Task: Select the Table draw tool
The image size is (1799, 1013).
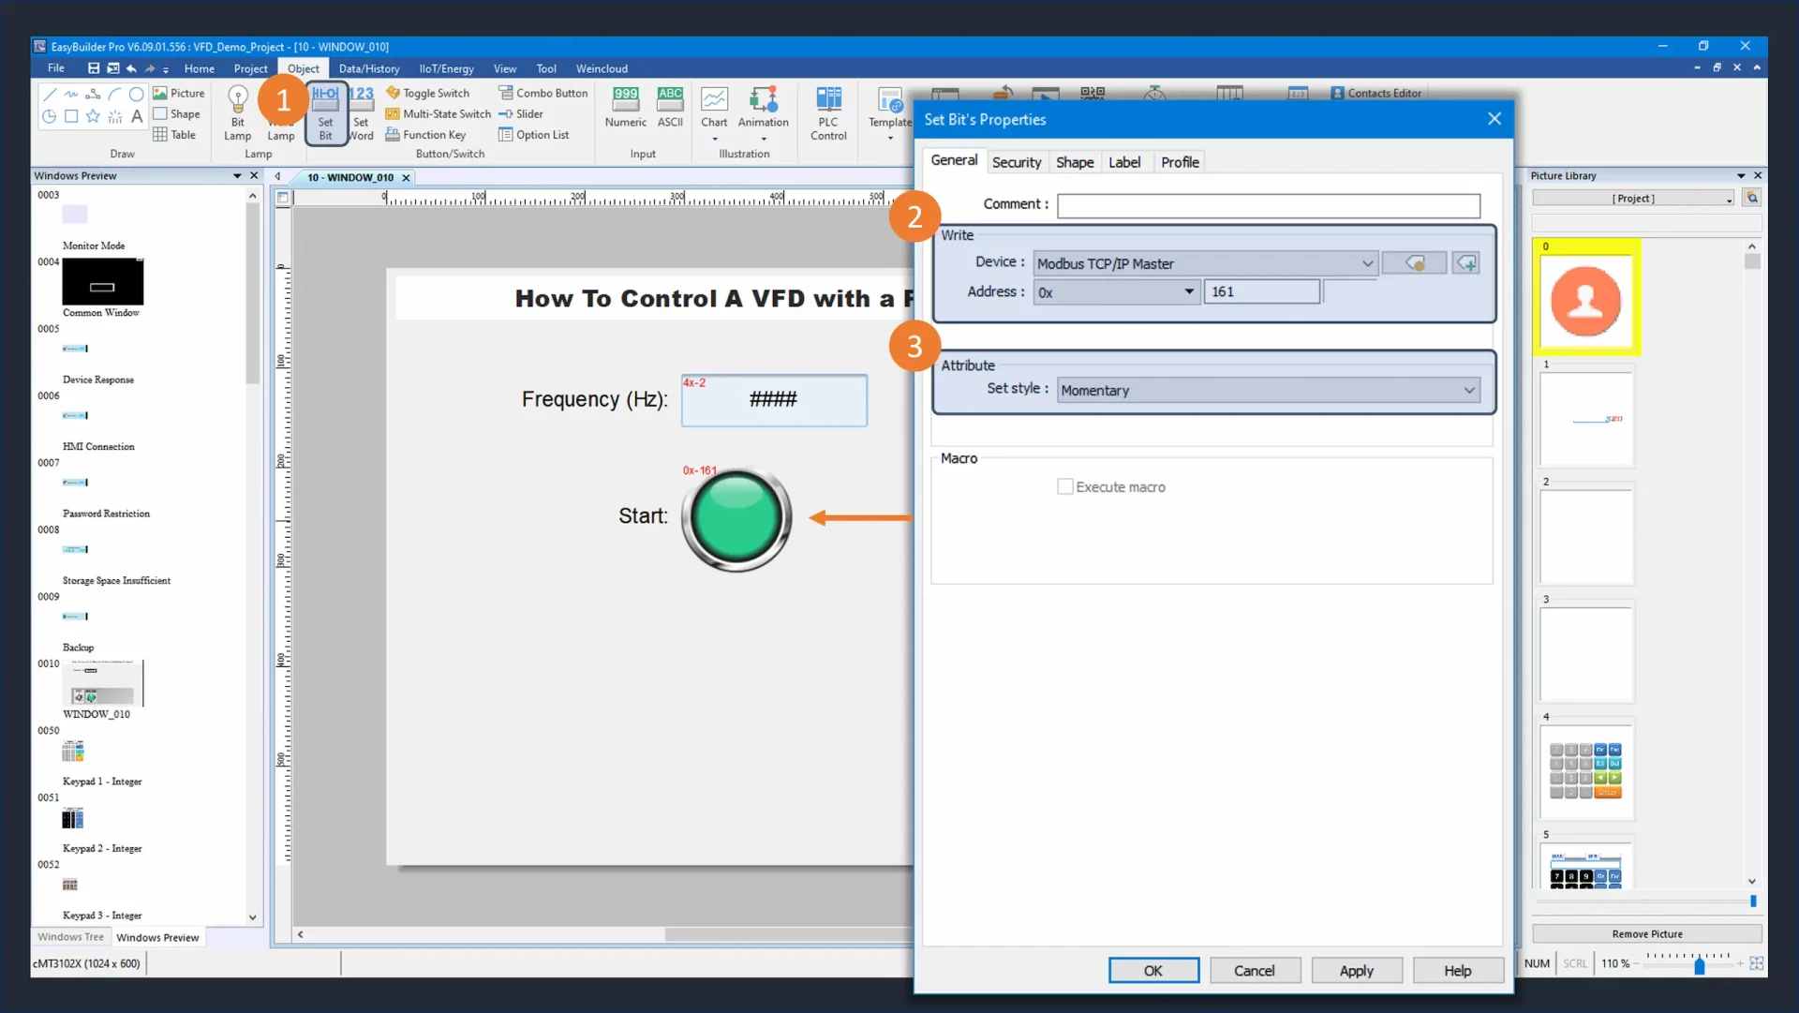Action: click(x=174, y=135)
